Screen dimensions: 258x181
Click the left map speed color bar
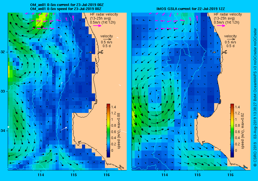click(x=108, y=130)
